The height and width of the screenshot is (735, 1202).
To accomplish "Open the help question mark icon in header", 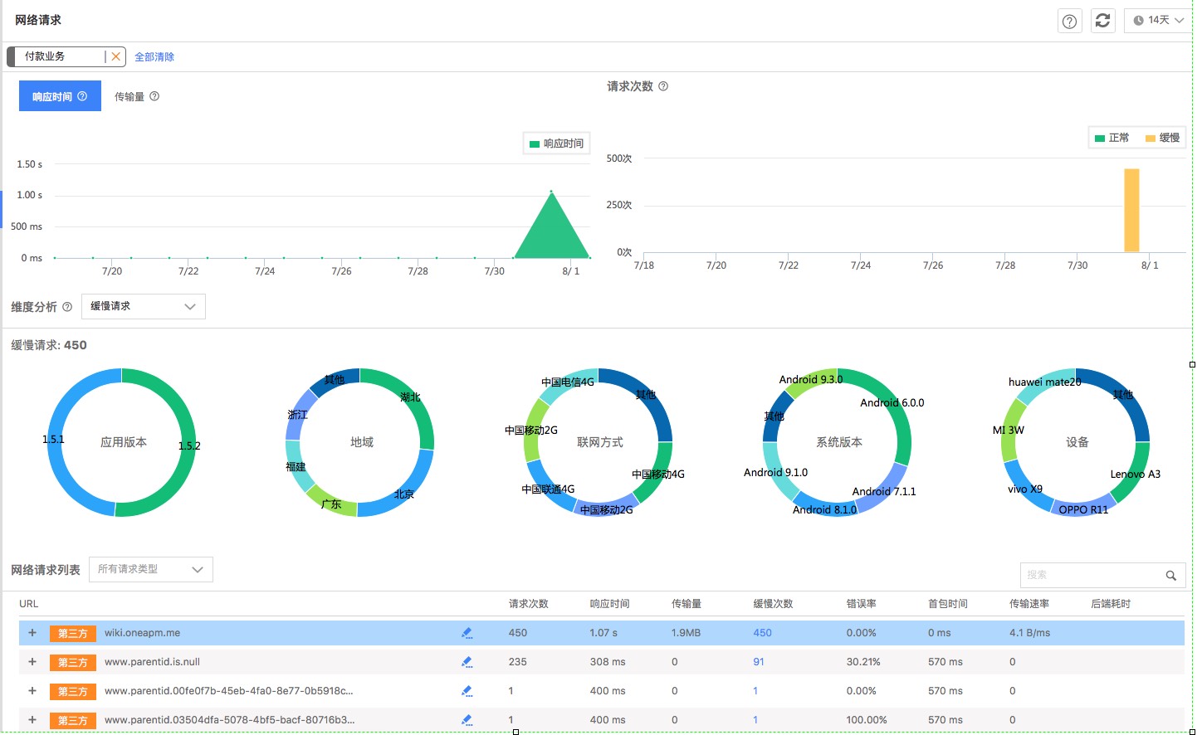I will pos(1070,21).
